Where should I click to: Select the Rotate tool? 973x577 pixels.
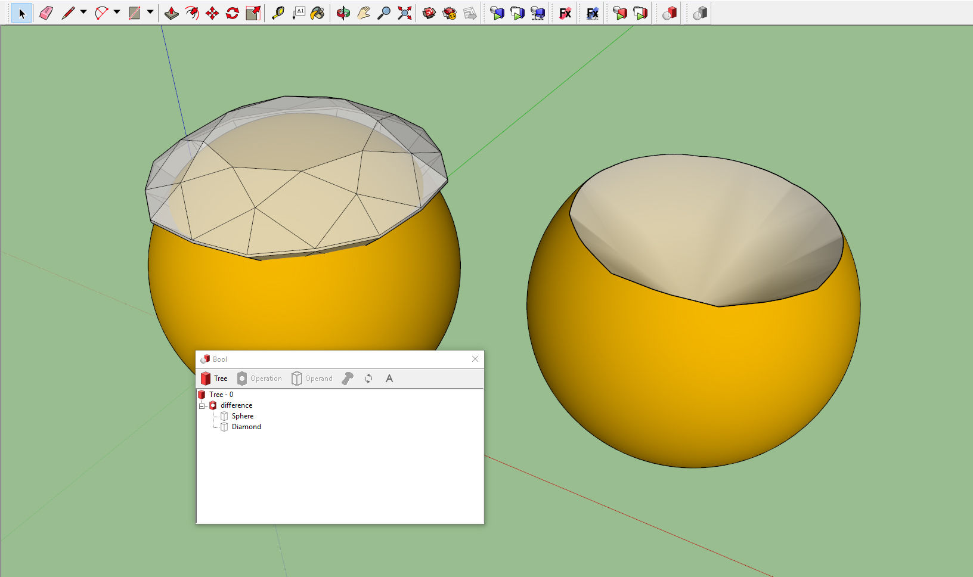point(233,13)
